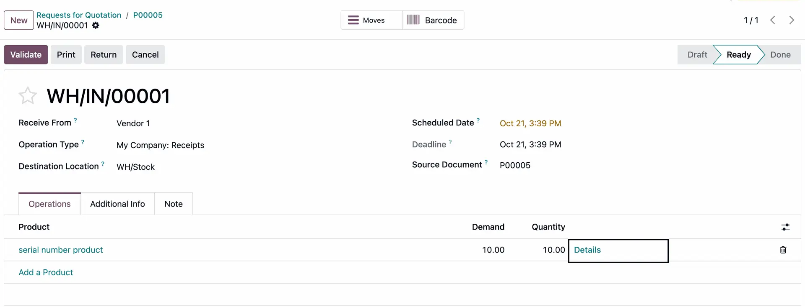Image resolution: width=805 pixels, height=307 pixels.
Task: Switch to the Additional Info tab
Action: (x=117, y=204)
